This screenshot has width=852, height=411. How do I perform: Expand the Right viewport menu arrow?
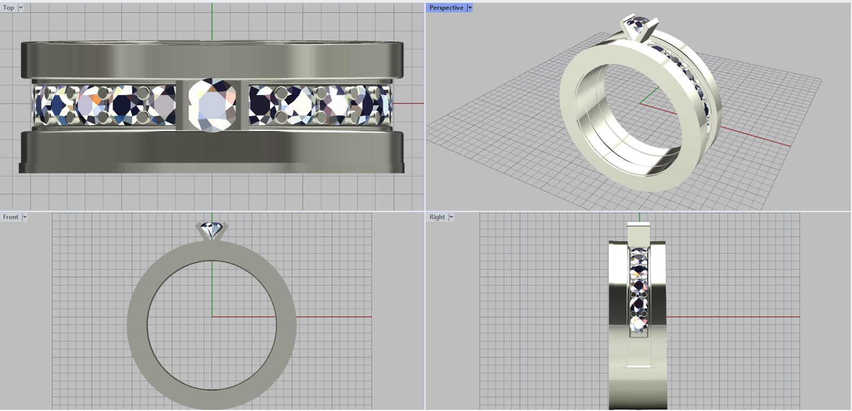451,217
